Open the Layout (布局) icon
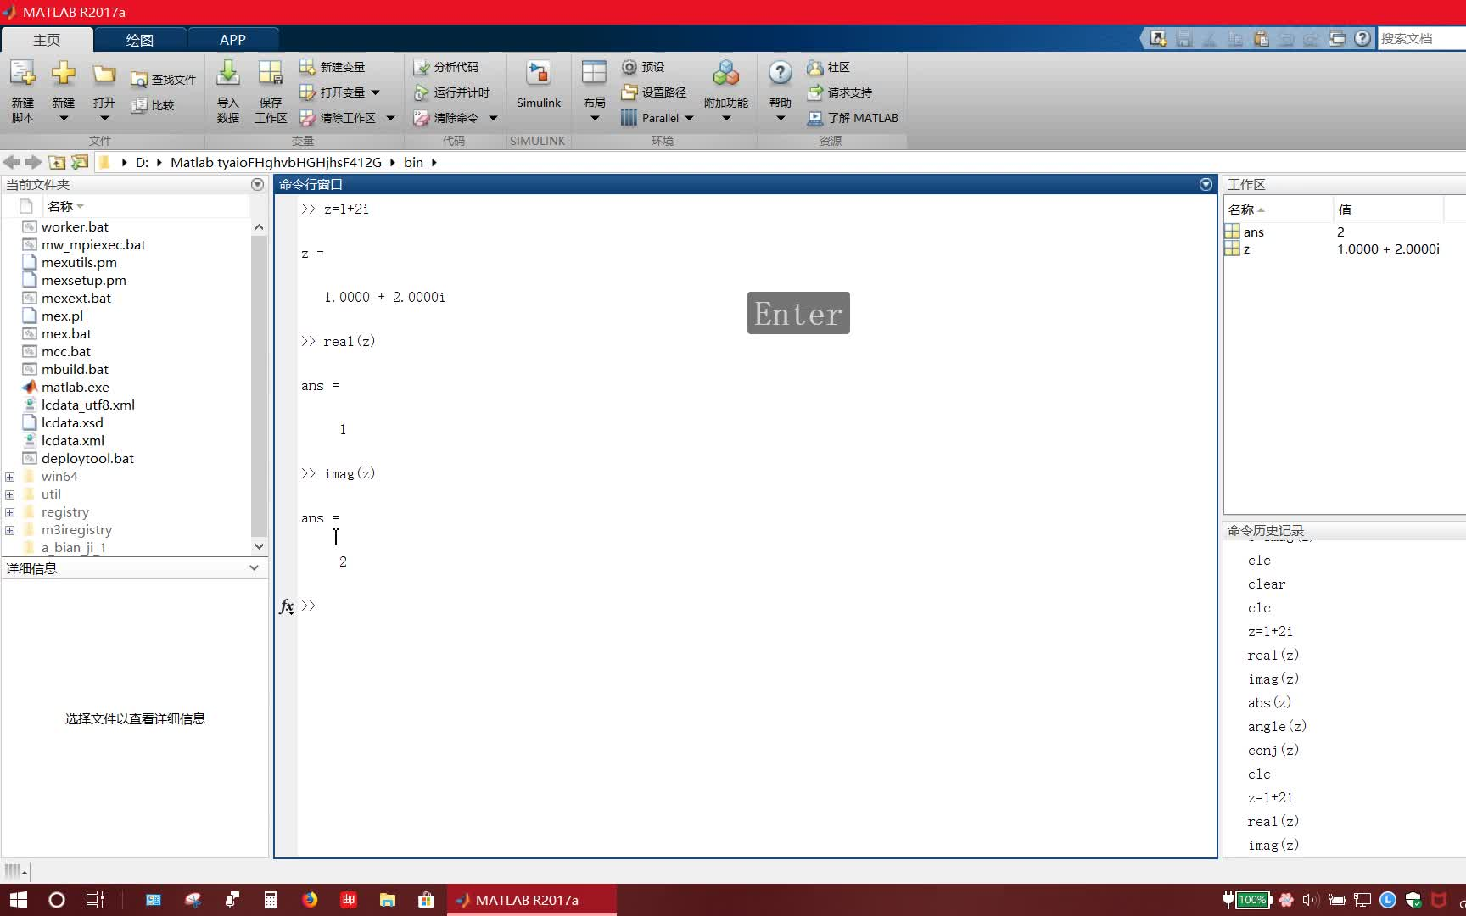 (x=594, y=74)
